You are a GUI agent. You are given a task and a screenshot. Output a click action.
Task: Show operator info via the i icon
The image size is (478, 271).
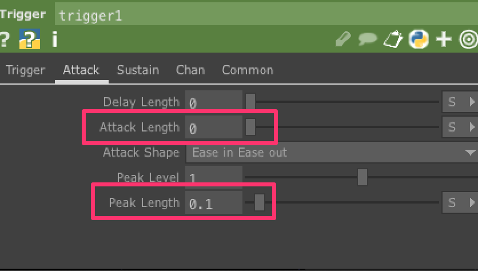(55, 39)
